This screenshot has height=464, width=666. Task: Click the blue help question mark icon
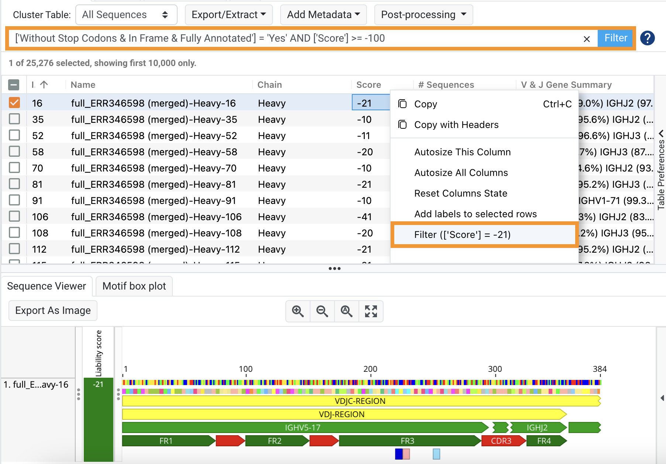click(648, 38)
